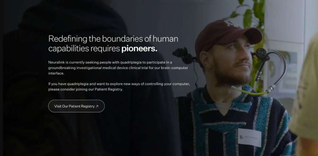Click the Visit Our Patient Registry button
The width and height of the screenshot is (318, 156).
coord(76,106)
